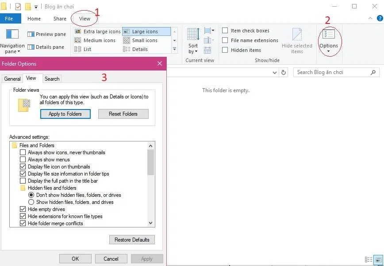Open the Home ribbon tab
384x266 pixels.
[x=34, y=18]
